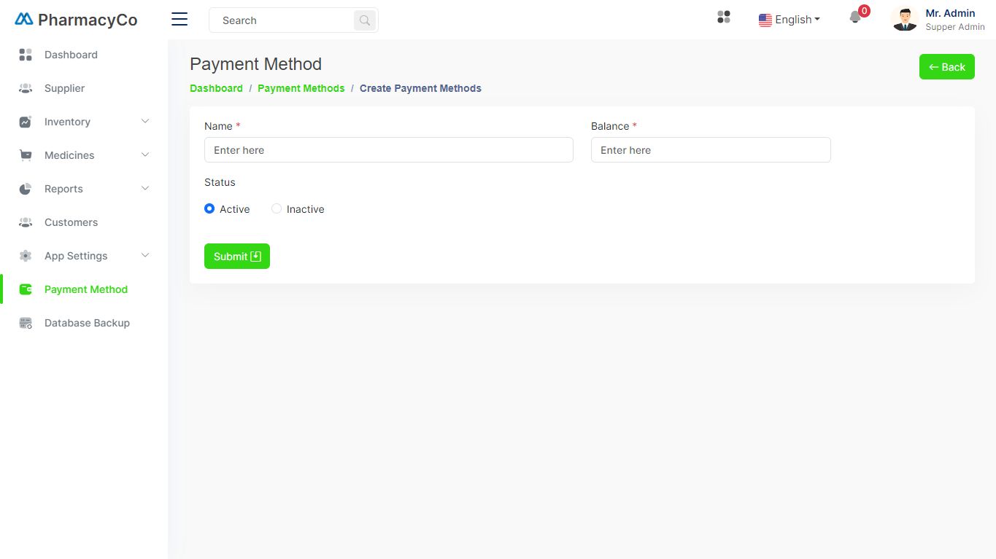The width and height of the screenshot is (996, 559).
Task: Click the Payment Method page heading
Action: click(255, 64)
